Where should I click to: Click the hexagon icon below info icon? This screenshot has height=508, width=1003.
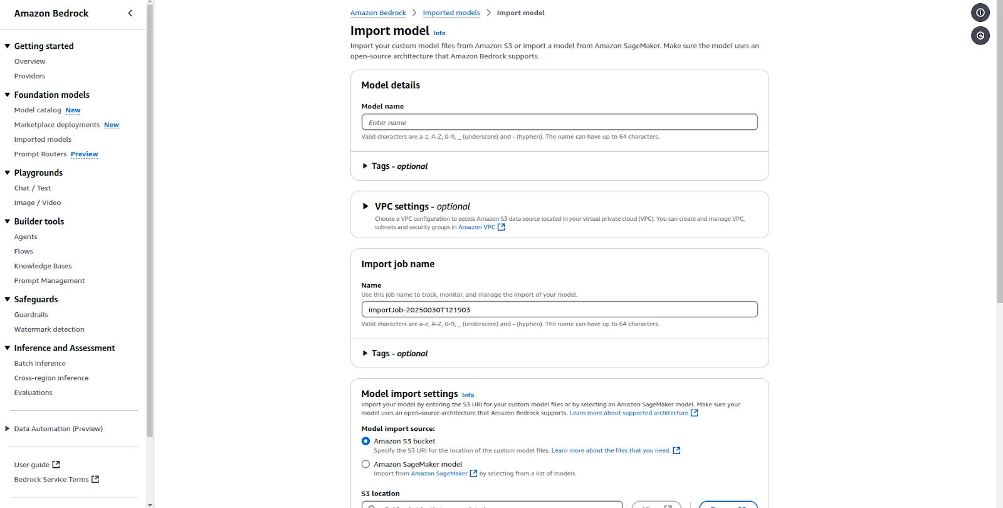click(980, 36)
